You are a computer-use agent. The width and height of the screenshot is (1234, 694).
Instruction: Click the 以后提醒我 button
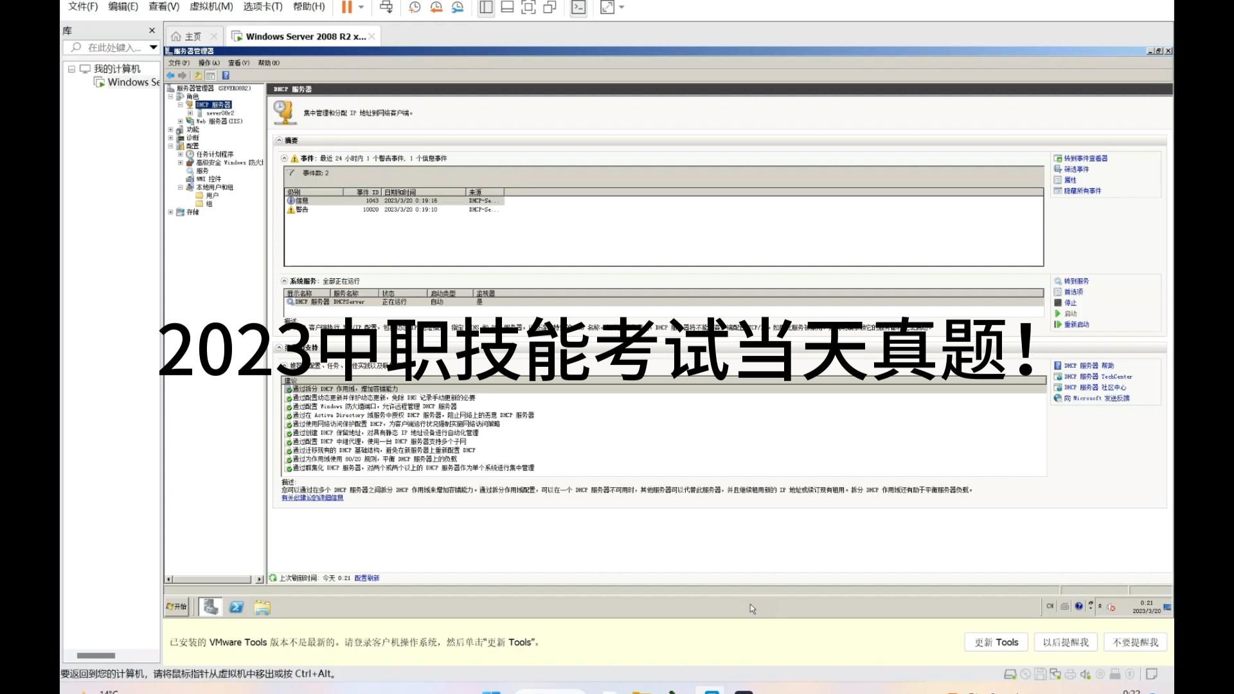pos(1066,642)
